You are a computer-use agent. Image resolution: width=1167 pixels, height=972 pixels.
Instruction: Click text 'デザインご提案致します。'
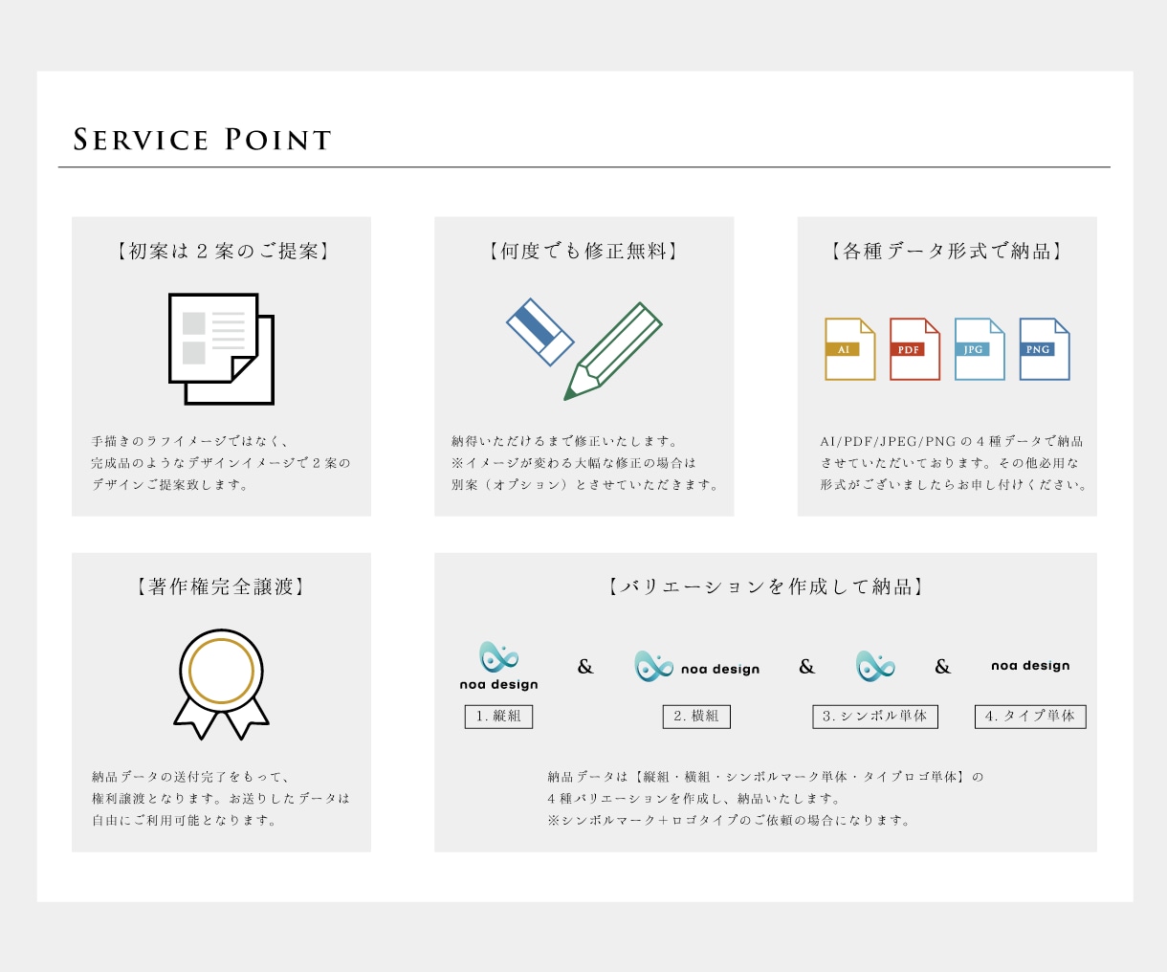tap(171, 485)
